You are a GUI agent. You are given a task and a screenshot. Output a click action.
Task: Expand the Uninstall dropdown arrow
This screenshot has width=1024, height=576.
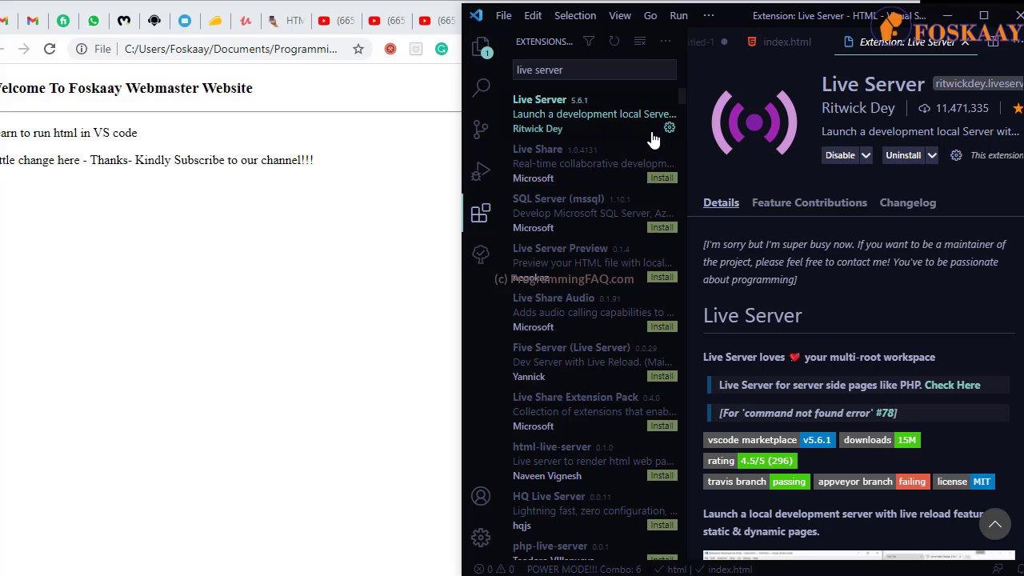[x=932, y=155]
